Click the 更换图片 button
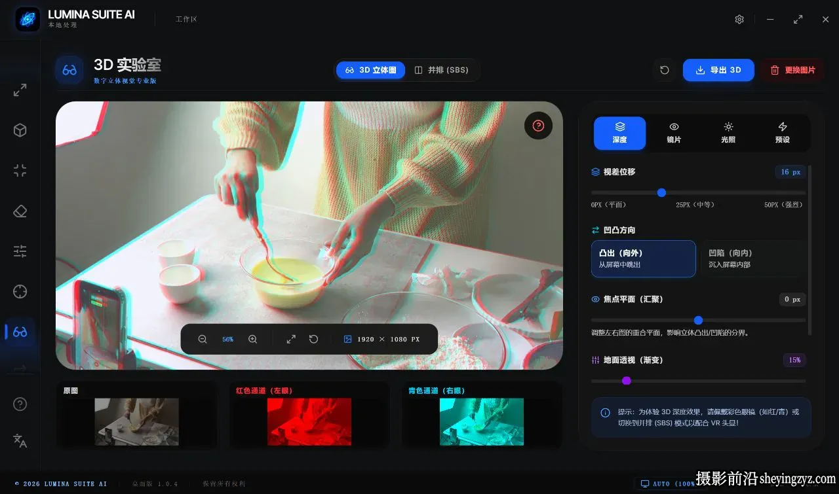 pyautogui.click(x=792, y=70)
